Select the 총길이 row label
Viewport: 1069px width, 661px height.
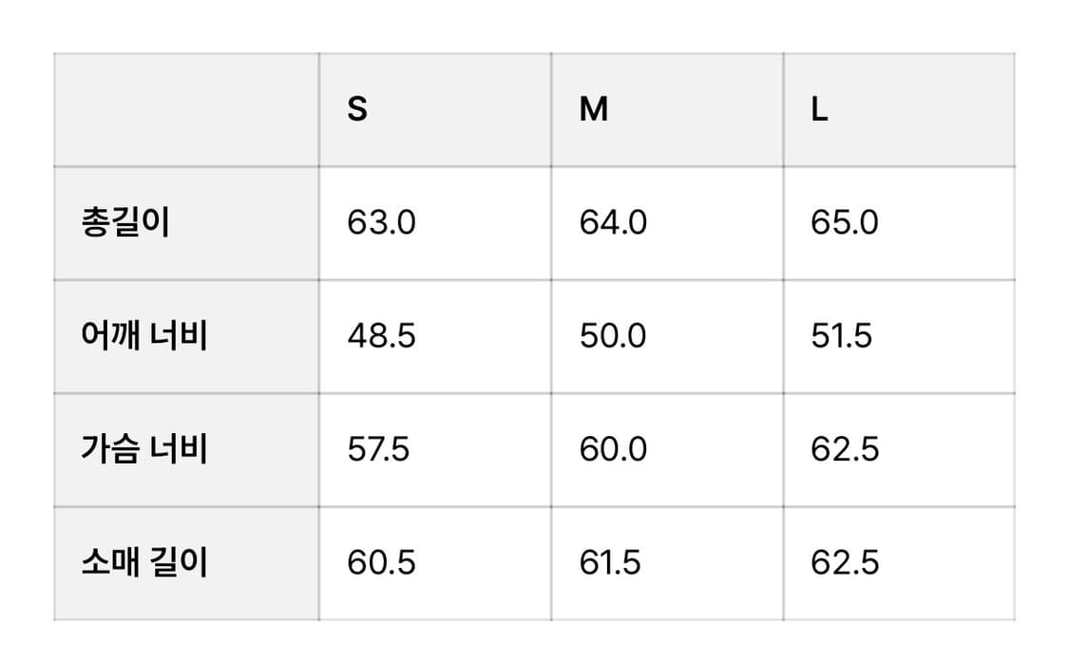126,223
